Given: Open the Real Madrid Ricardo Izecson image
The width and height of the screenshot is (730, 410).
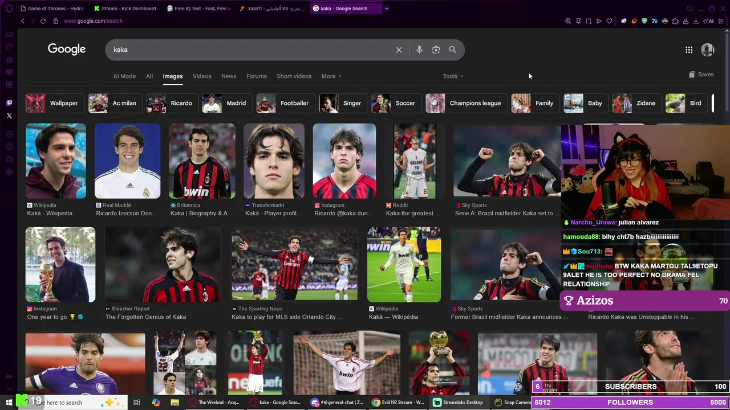Looking at the screenshot, I should [128, 161].
